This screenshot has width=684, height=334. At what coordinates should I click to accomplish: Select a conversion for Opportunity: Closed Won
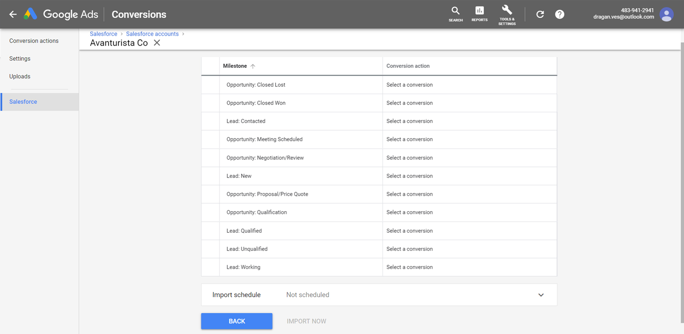(409, 103)
